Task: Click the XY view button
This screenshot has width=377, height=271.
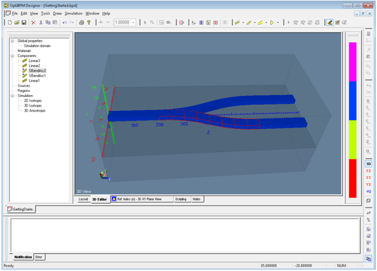Action: point(368,178)
